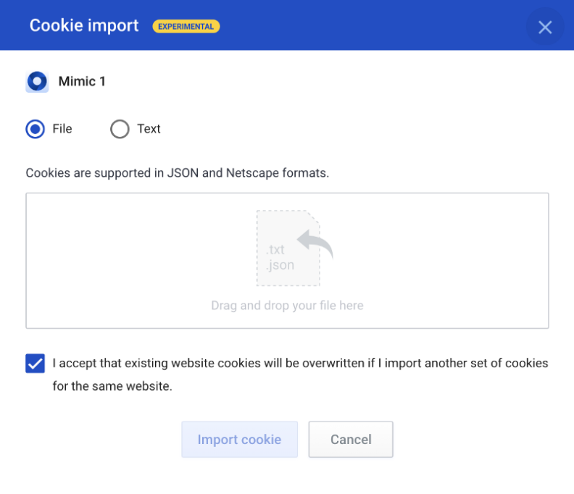Viewport: 574px width, 494px height.
Task: Close the Cookie import dialog
Action: 545,27
